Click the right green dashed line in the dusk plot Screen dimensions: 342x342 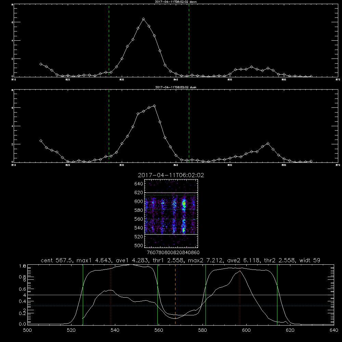coord(189,126)
